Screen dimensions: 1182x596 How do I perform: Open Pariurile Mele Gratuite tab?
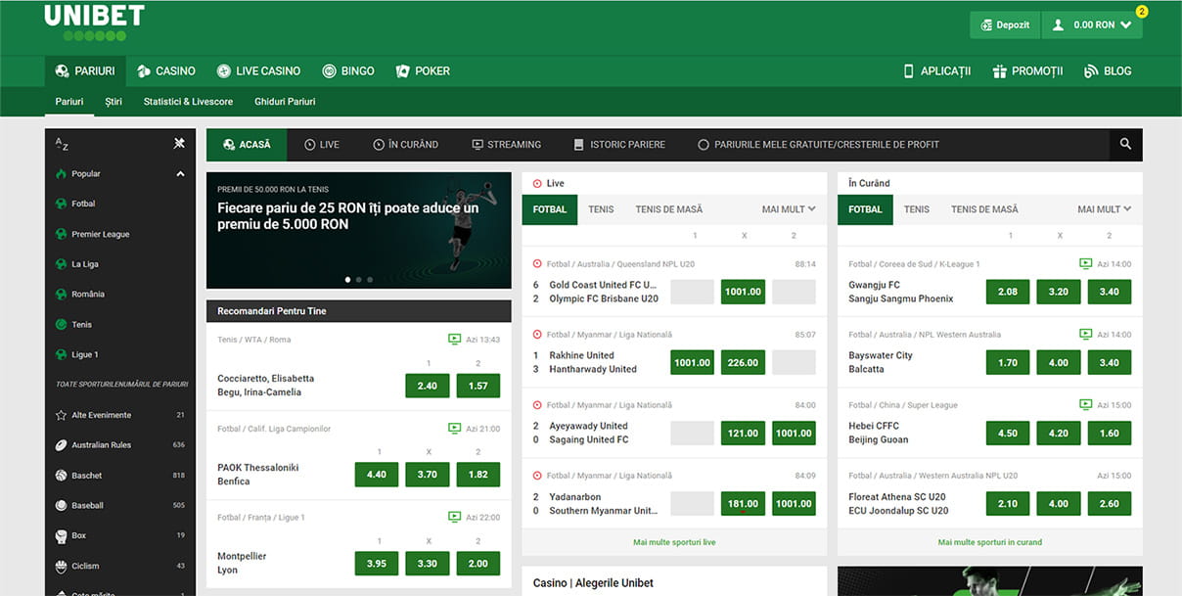818,144
